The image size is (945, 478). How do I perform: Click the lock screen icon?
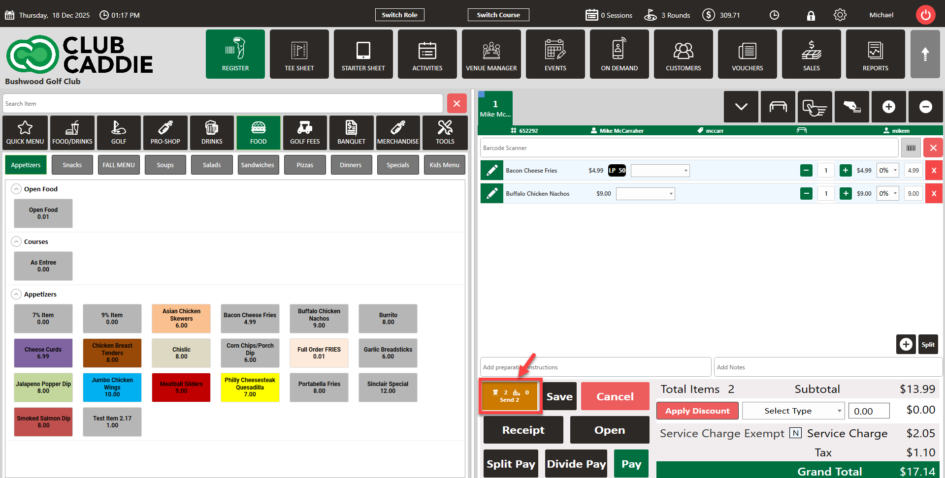(x=811, y=16)
